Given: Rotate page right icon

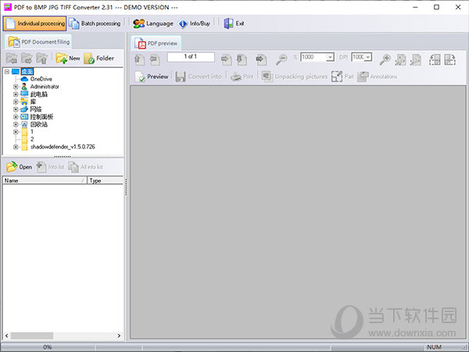Looking at the screenshot, I should [x=449, y=59].
